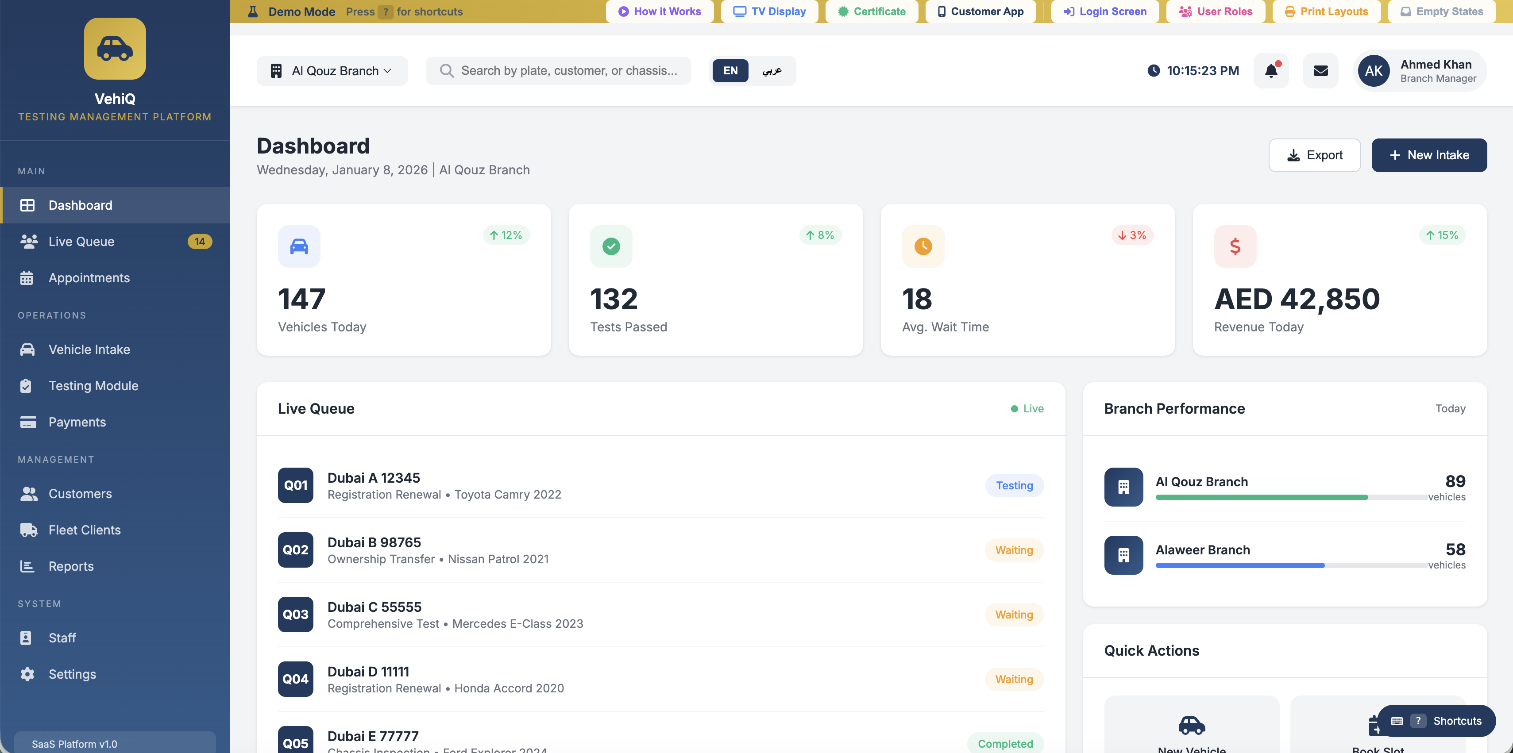
Task: Collapse the MAIN sidebar section
Action: [x=31, y=171]
